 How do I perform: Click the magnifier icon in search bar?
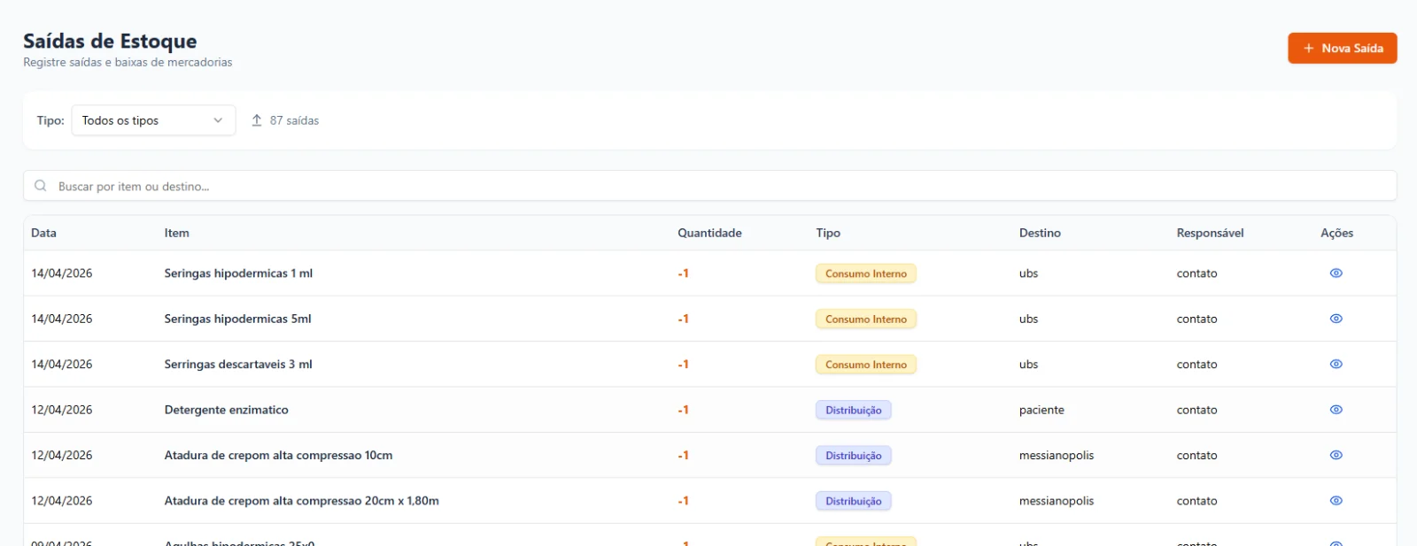click(41, 186)
